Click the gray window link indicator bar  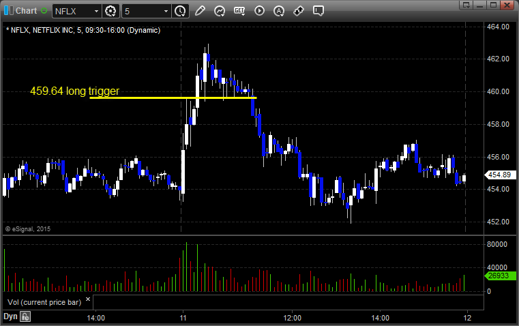12,11
